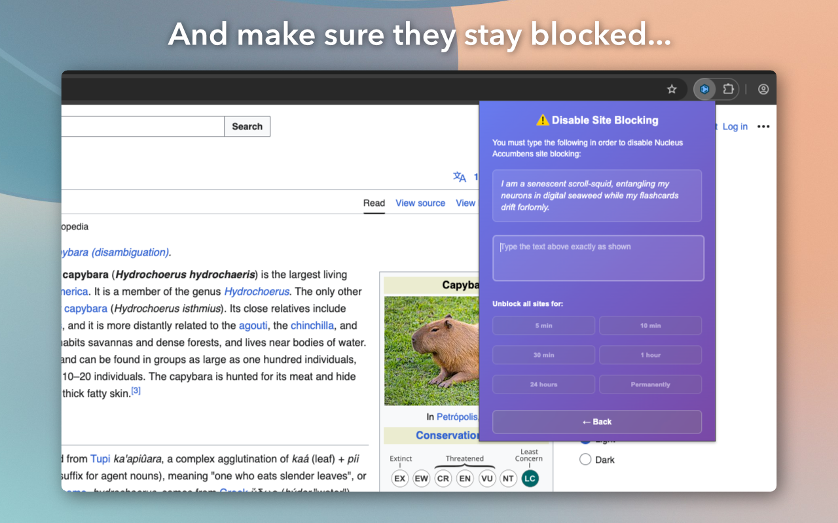Image resolution: width=838 pixels, height=523 pixels.
Task: Click the warning triangle beside Disable Site Blocking
Action: (541, 120)
